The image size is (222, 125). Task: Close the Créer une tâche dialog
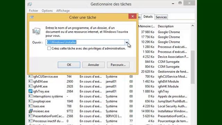(x=133, y=16)
